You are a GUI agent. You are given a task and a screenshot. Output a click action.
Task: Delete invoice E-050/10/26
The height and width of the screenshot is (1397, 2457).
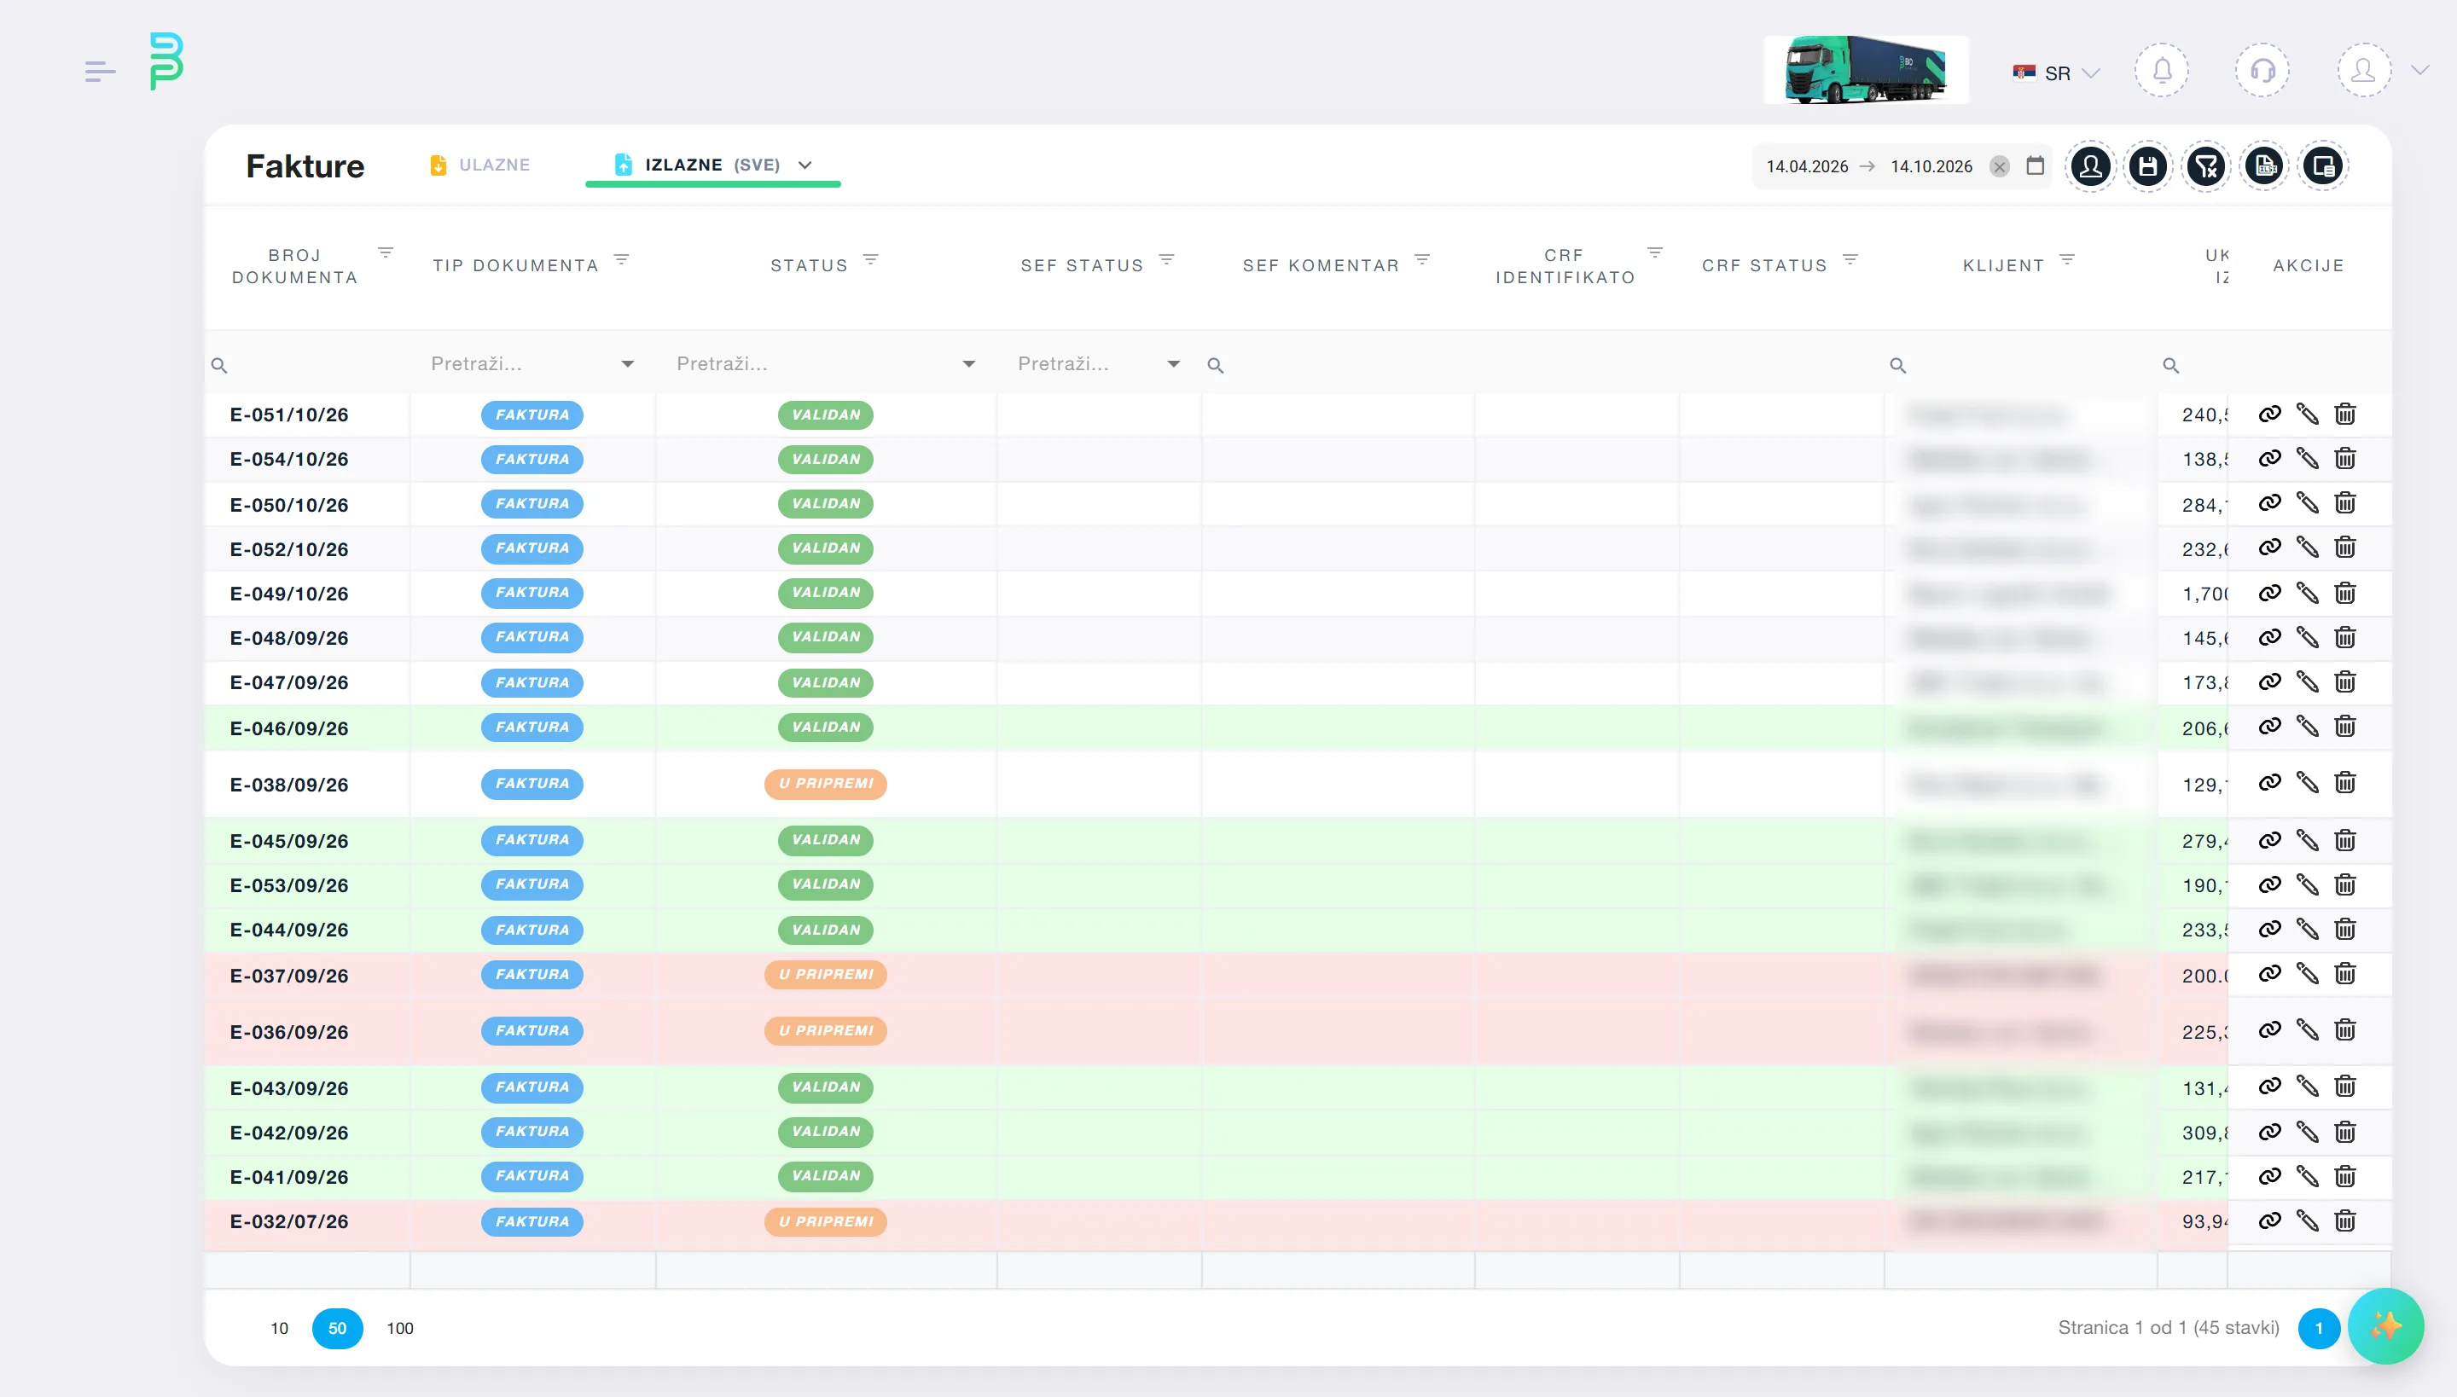tap(2344, 504)
